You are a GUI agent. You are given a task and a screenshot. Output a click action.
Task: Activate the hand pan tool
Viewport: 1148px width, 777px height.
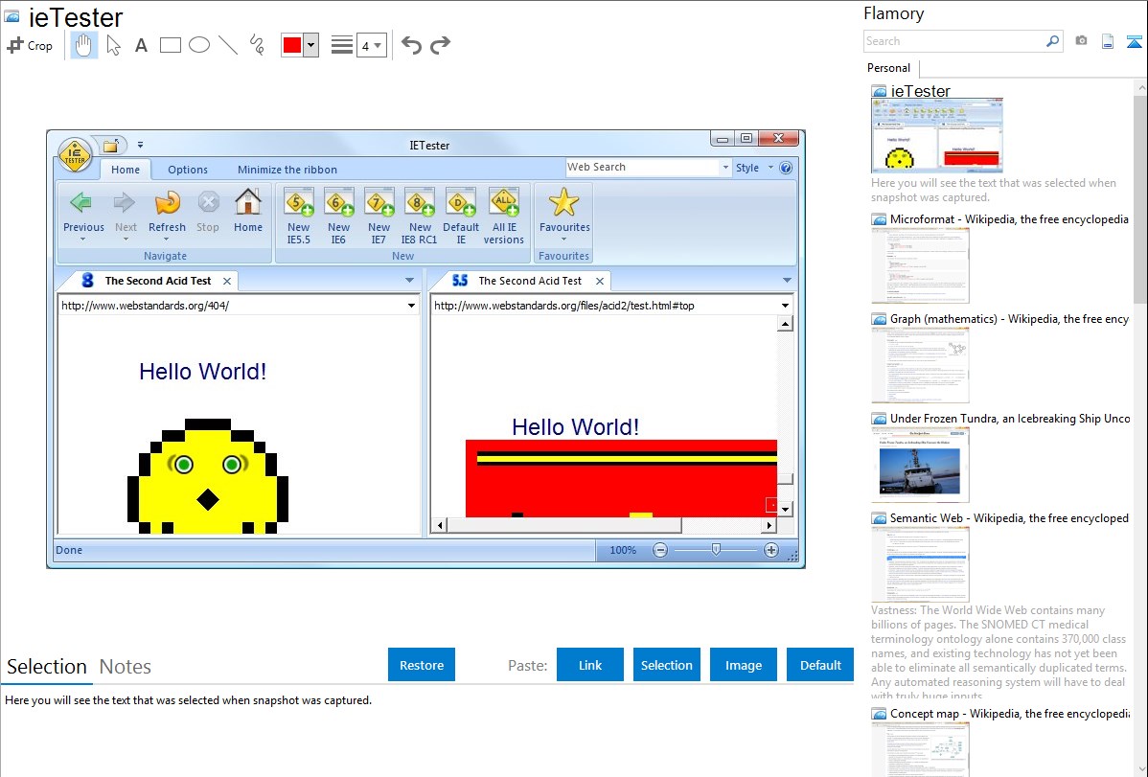(x=83, y=45)
